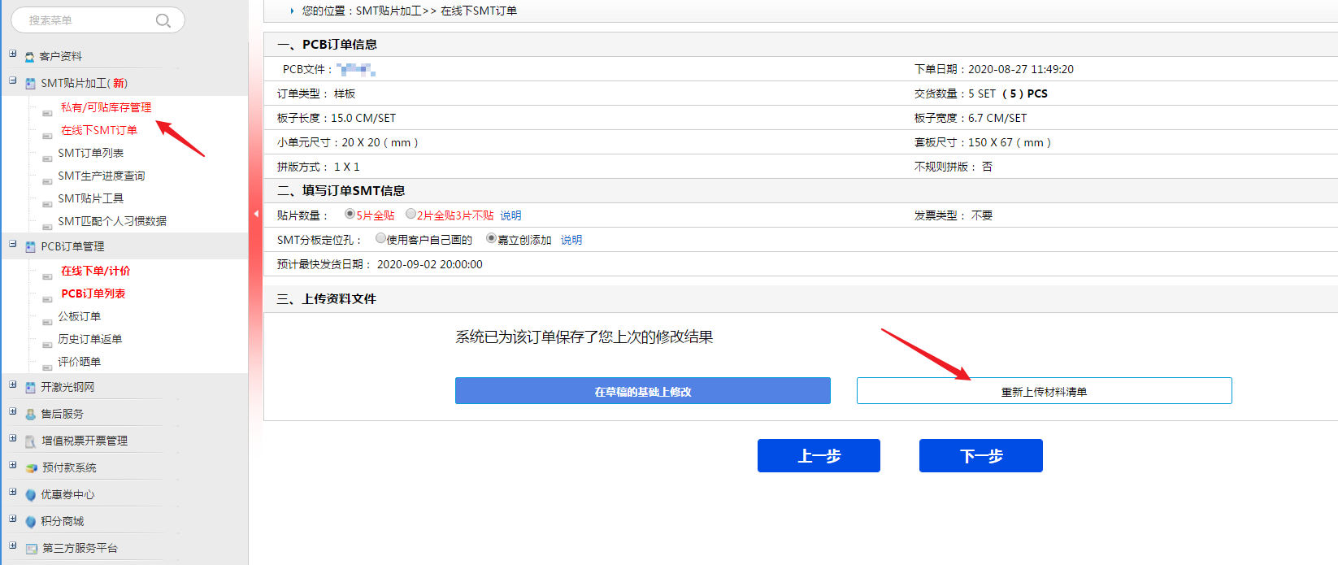Click the 下一步 button
This screenshot has height=565, width=1338.
click(980, 456)
